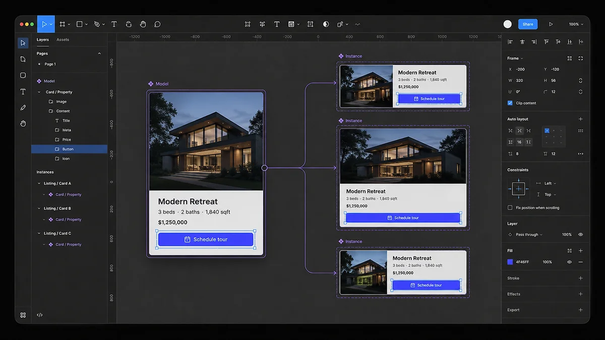Click Schedule tour button on Model card
The height and width of the screenshot is (340, 605).
[x=206, y=240]
